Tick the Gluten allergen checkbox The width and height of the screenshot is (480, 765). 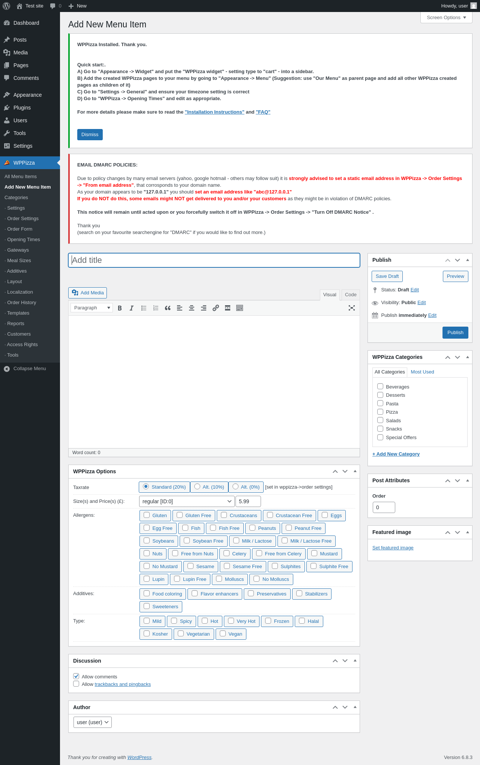147,515
